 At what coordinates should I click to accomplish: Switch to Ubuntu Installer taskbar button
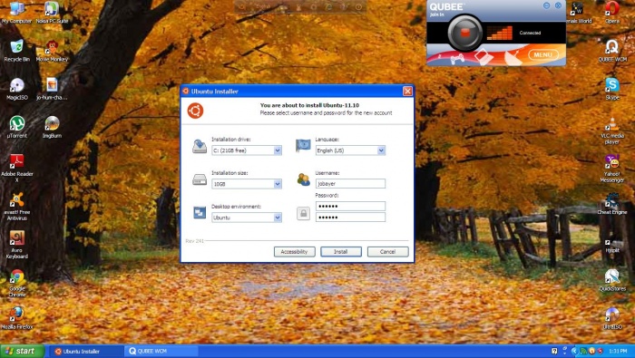pos(87,351)
